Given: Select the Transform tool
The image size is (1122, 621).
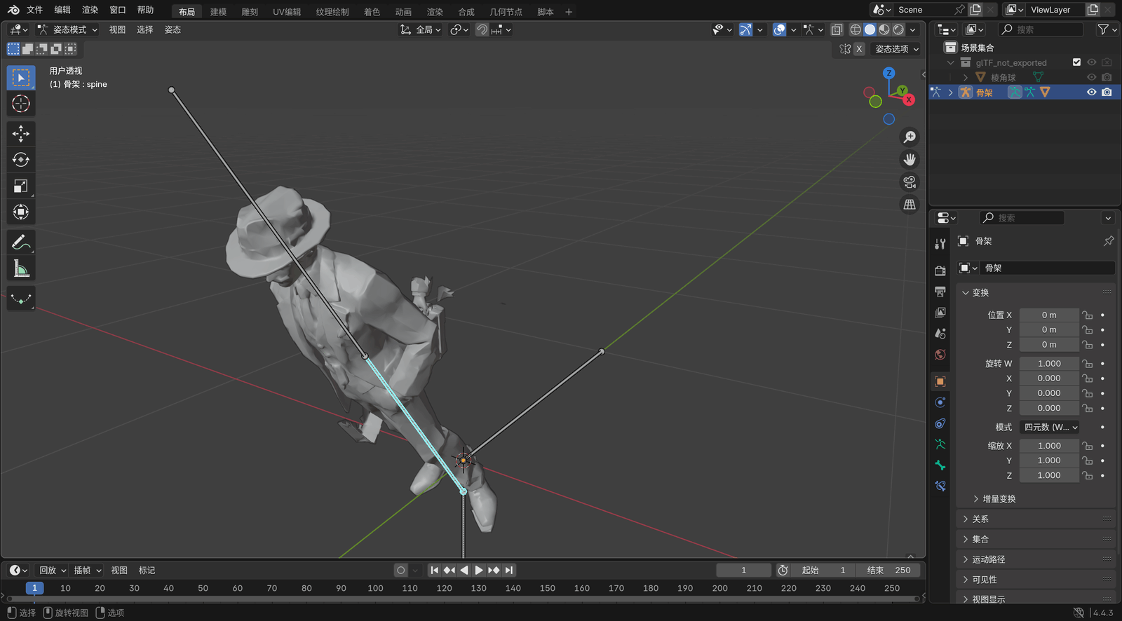Looking at the screenshot, I should pos(21,212).
